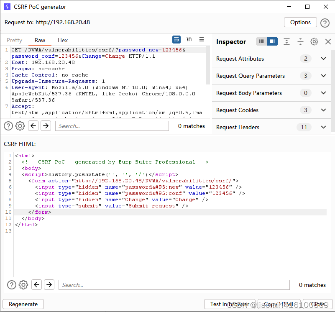Minimize the CSRF PoC generator window
The image size is (335, 312).
(289, 7)
